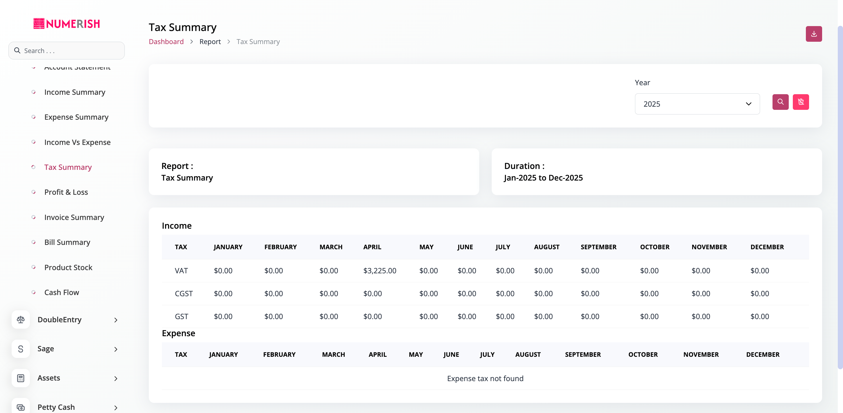Expand the Assets menu chevron
The width and height of the screenshot is (843, 413).
116,378
